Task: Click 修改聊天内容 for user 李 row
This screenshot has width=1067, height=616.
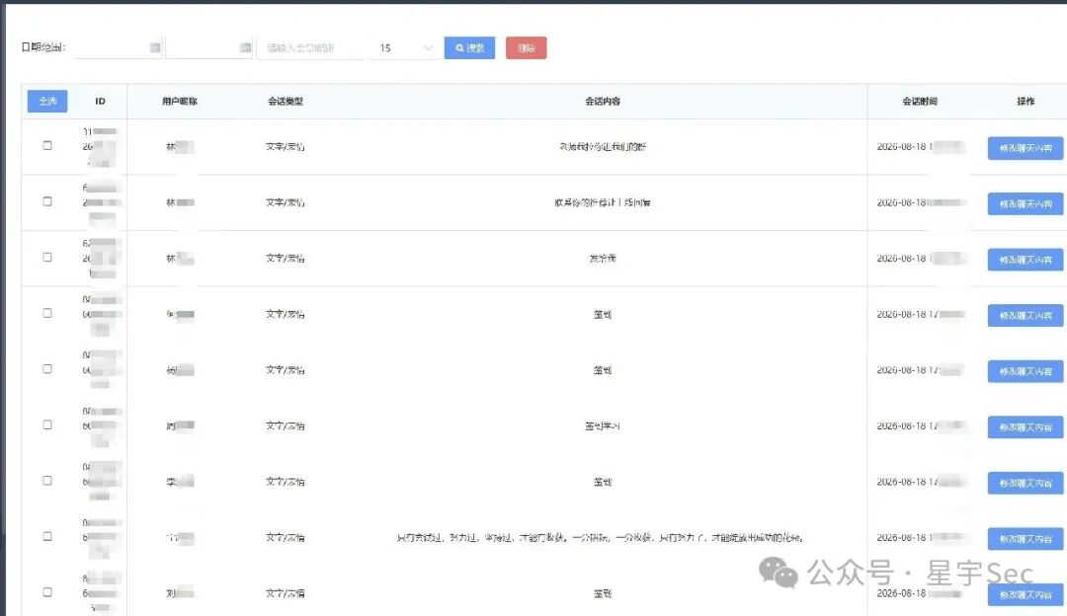Action: click(1026, 483)
